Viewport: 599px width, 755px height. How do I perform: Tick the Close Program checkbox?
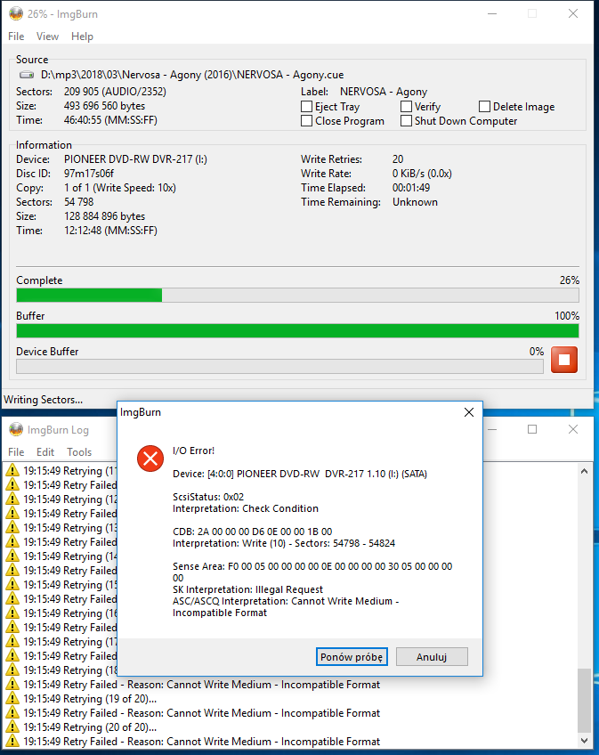coord(307,121)
